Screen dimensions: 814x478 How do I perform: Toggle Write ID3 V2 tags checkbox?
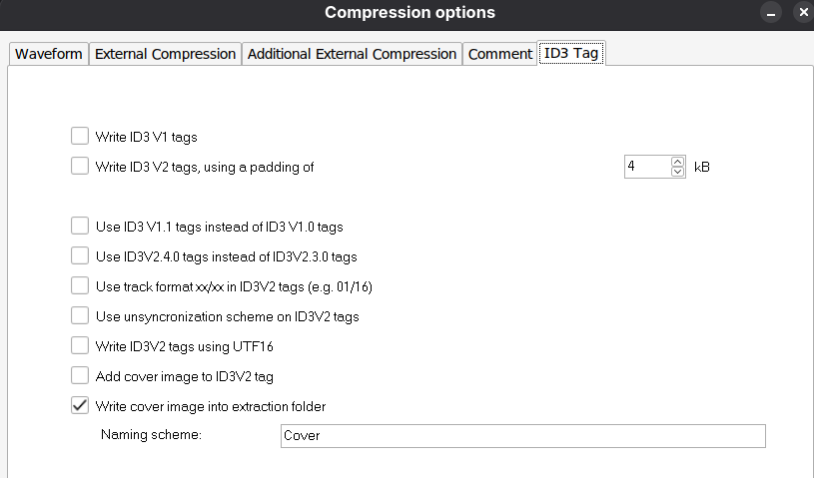coord(80,167)
